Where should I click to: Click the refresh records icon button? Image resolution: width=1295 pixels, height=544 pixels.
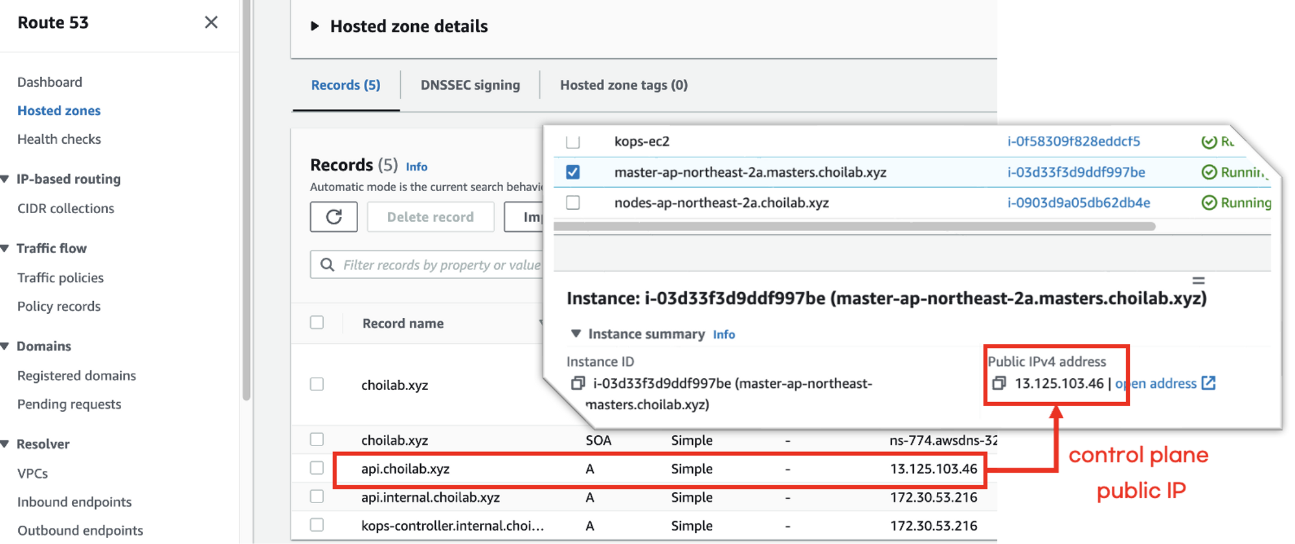333,217
